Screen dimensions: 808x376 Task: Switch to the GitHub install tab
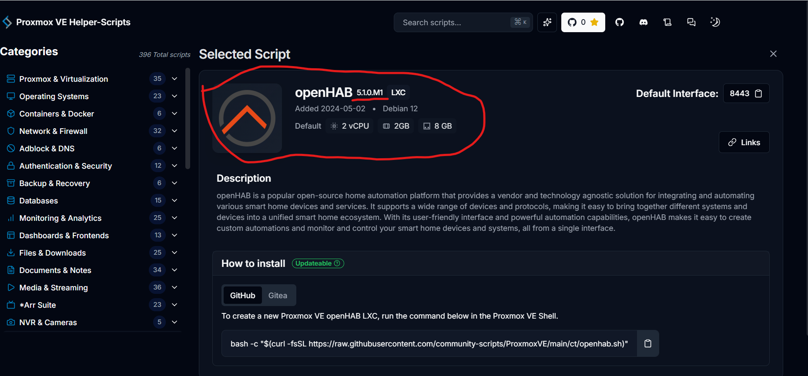[x=243, y=296]
